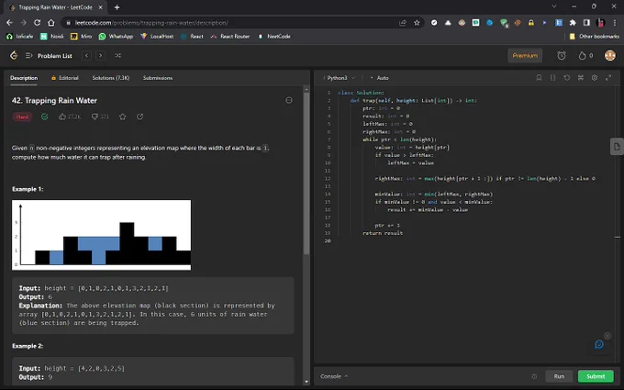
Task: Click the streak flame counter
Action: (585, 56)
